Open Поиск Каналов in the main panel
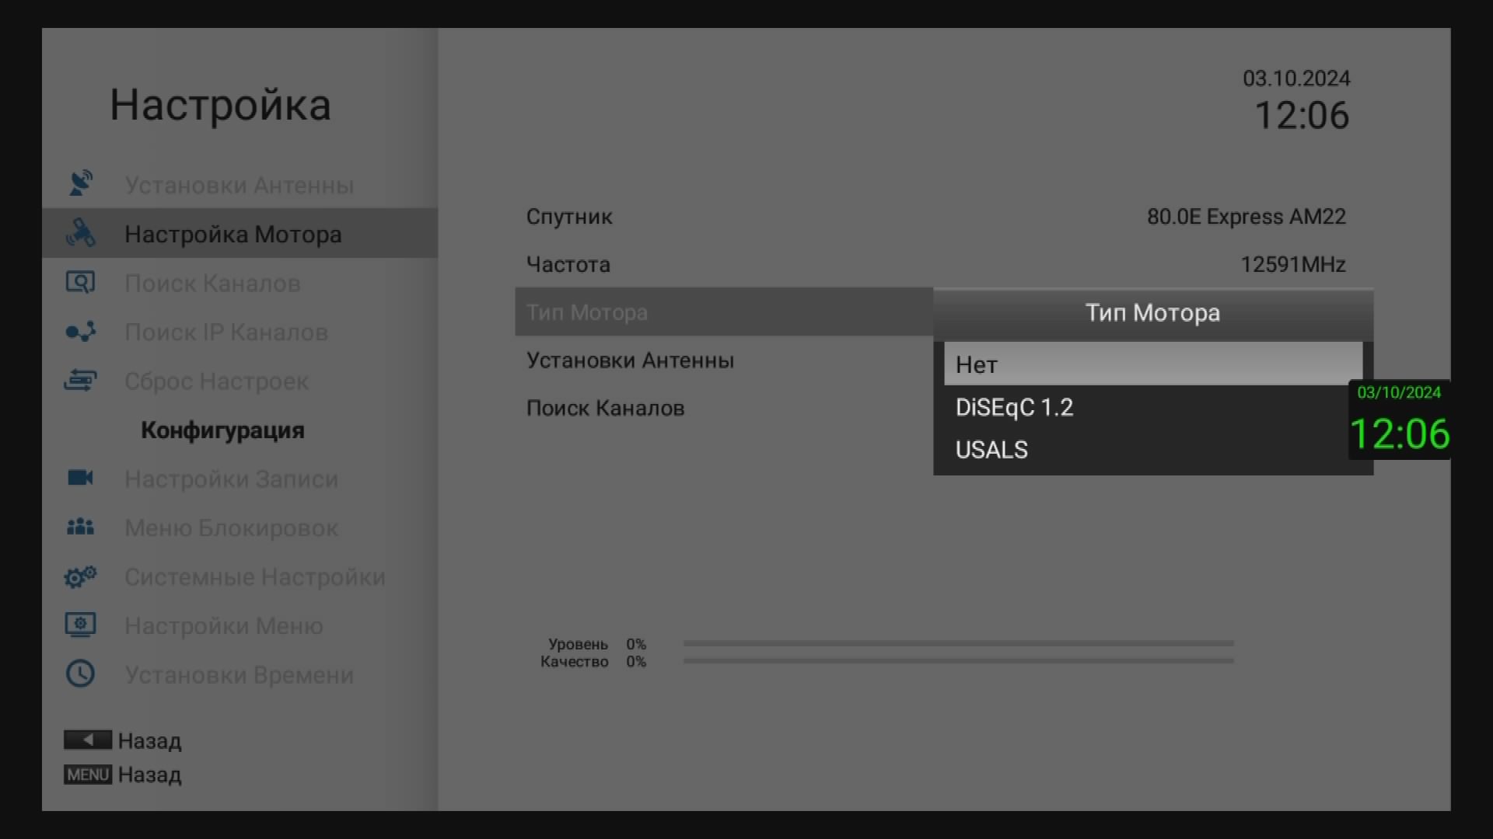This screenshot has width=1493, height=839. click(x=606, y=408)
